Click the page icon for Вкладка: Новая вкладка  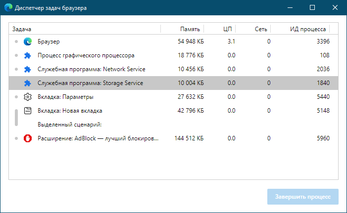click(28, 111)
